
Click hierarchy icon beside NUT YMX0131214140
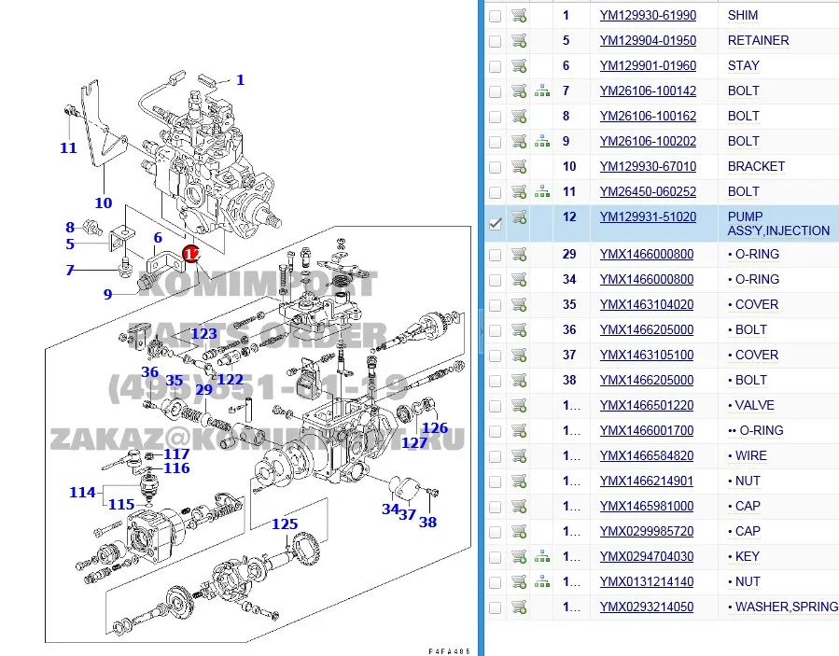point(542,581)
